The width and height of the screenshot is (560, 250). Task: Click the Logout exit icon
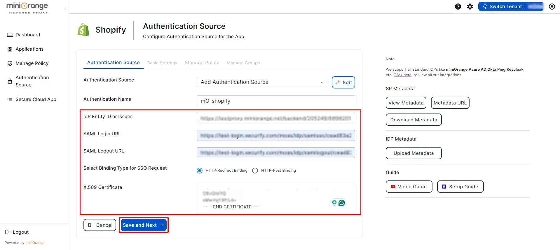(8, 232)
